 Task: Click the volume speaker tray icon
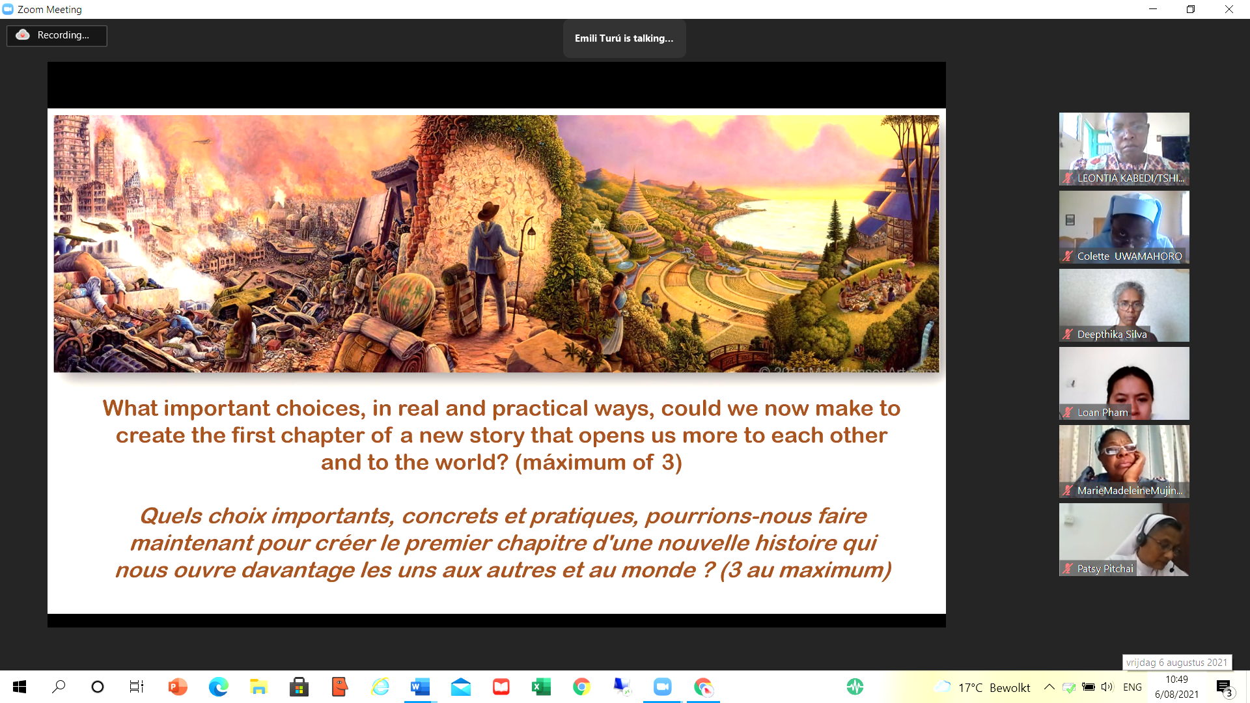[1107, 687]
